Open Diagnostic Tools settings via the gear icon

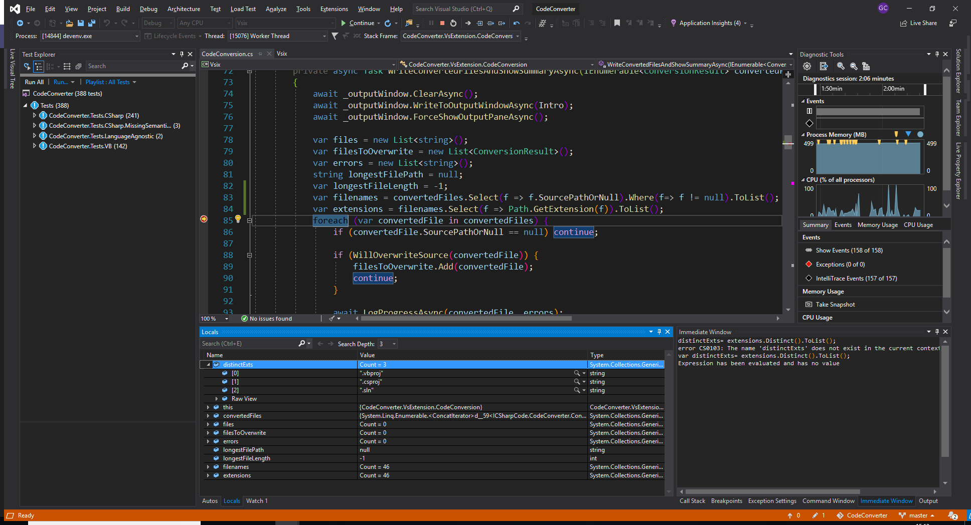[806, 66]
